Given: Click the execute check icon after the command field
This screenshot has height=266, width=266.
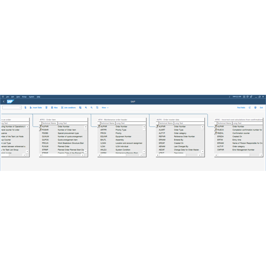Looking at the screenshot, I should click(x=25, y=107).
